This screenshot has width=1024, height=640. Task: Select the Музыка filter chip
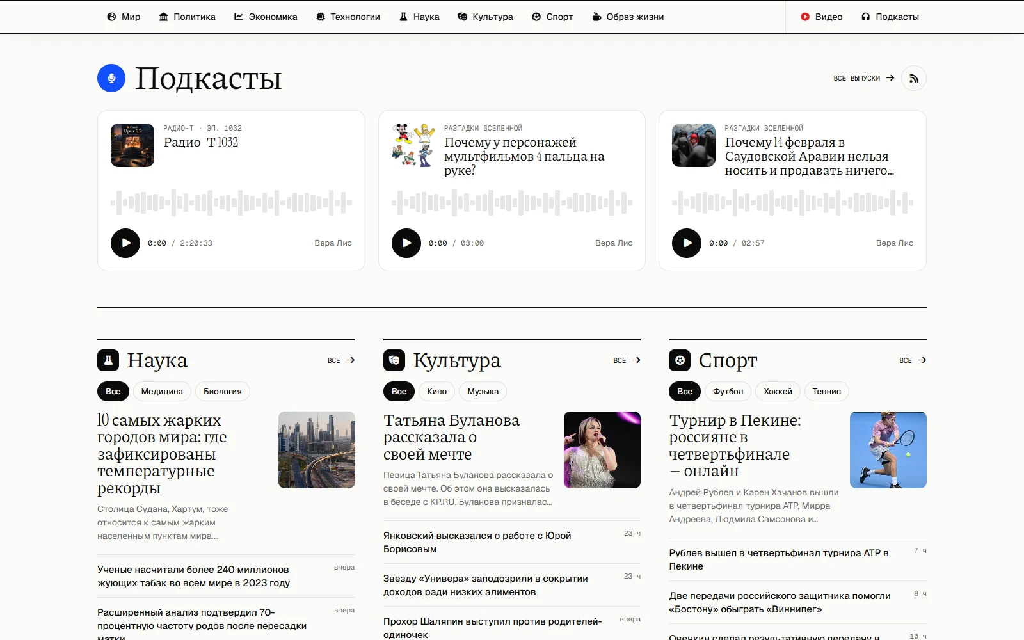coord(483,392)
